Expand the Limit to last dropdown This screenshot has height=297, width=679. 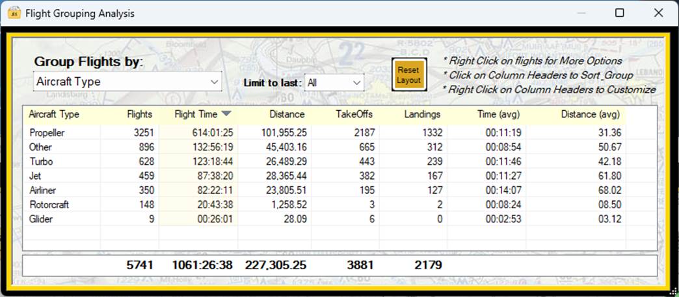[x=334, y=82]
